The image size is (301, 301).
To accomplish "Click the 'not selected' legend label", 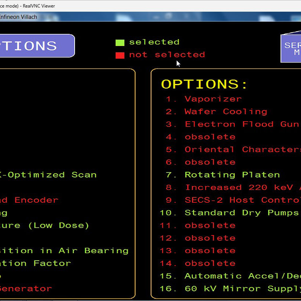I will coord(167,55).
